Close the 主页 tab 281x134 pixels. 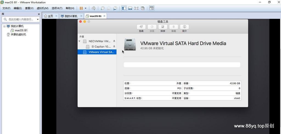tap(56, 16)
